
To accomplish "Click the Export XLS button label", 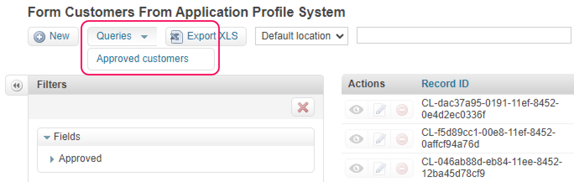I will [x=212, y=36].
